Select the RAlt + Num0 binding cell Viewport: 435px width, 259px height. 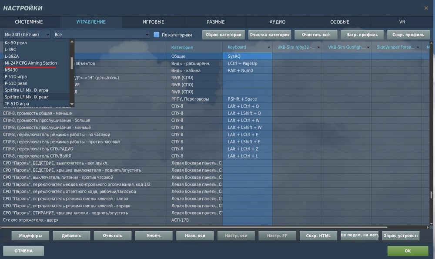point(247,71)
